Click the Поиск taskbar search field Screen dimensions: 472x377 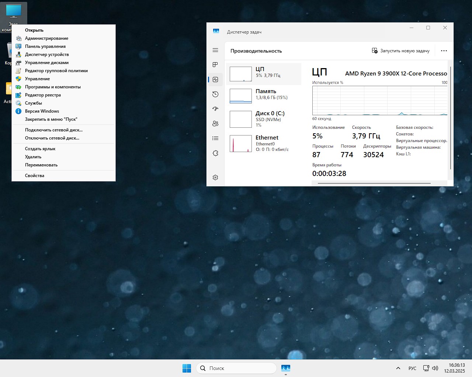[x=236, y=368]
